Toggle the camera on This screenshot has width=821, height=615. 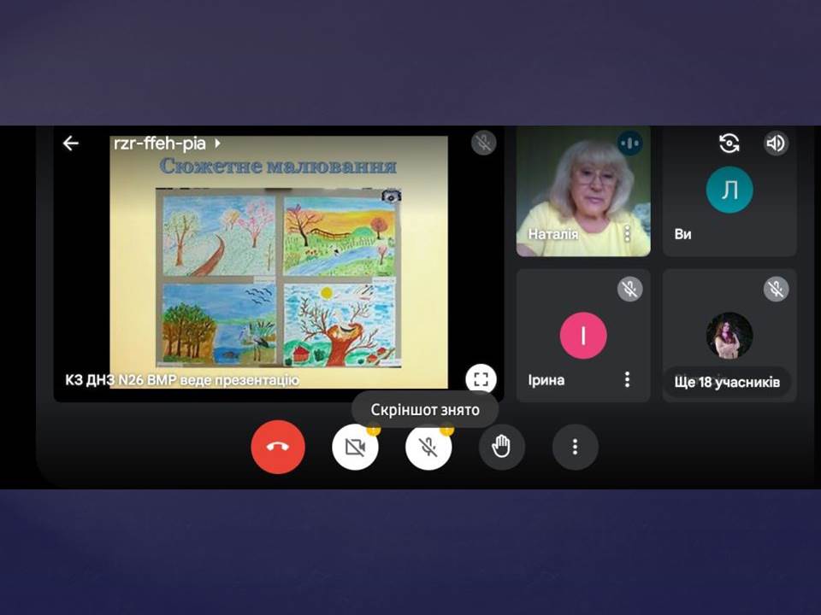(355, 447)
